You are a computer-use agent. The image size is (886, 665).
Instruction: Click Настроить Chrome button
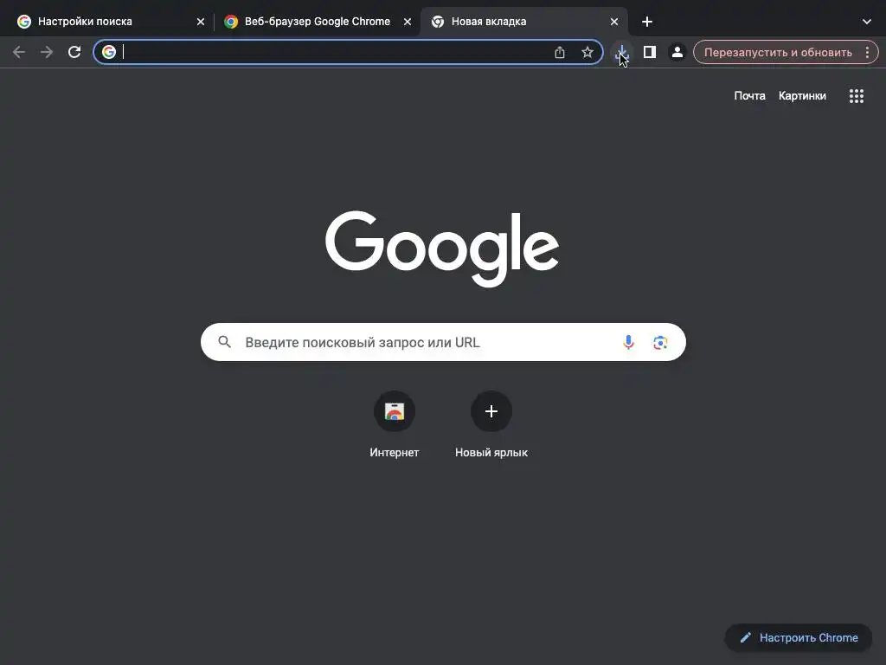pos(799,637)
